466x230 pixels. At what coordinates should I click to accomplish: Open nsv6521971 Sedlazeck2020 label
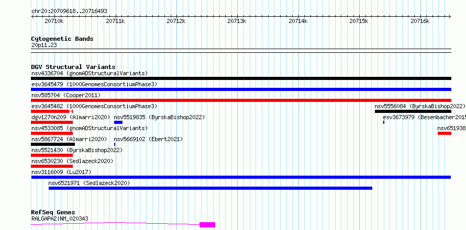[x=89, y=183]
